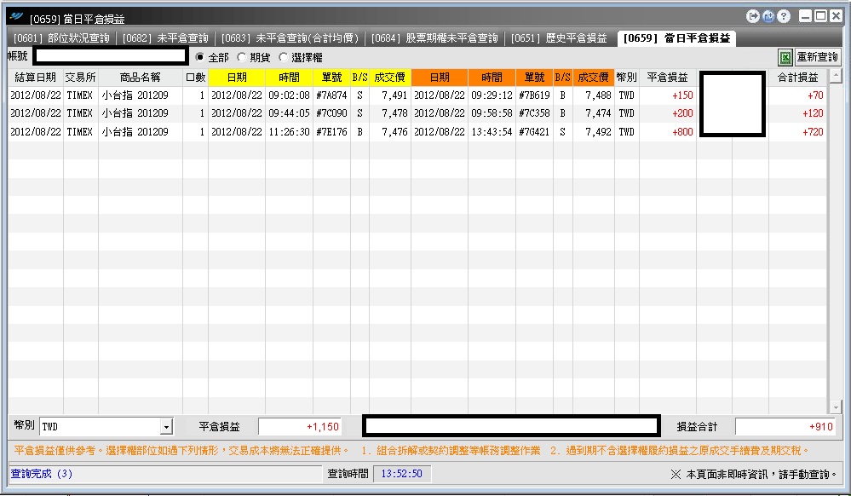The height and width of the screenshot is (496, 851).
Task: Click the 09:58:58 time cell
Action: point(492,113)
